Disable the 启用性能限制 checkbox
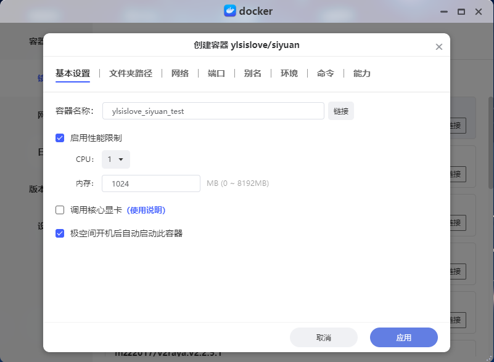494x362 pixels. (x=60, y=138)
